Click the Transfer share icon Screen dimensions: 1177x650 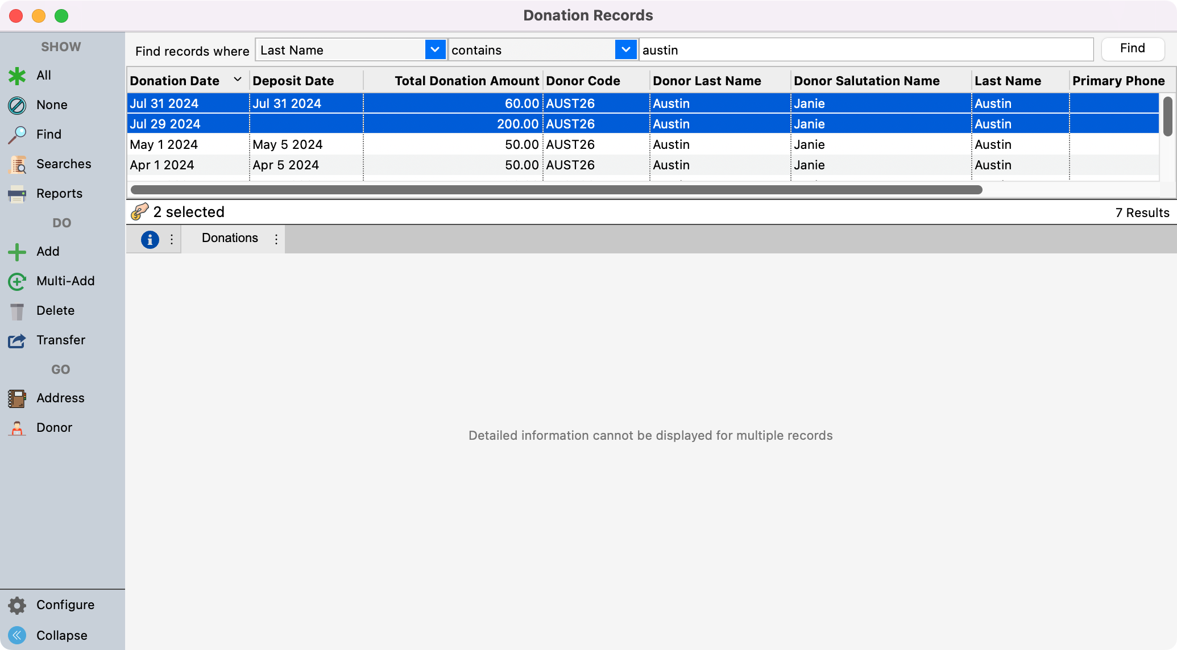pyautogui.click(x=17, y=340)
